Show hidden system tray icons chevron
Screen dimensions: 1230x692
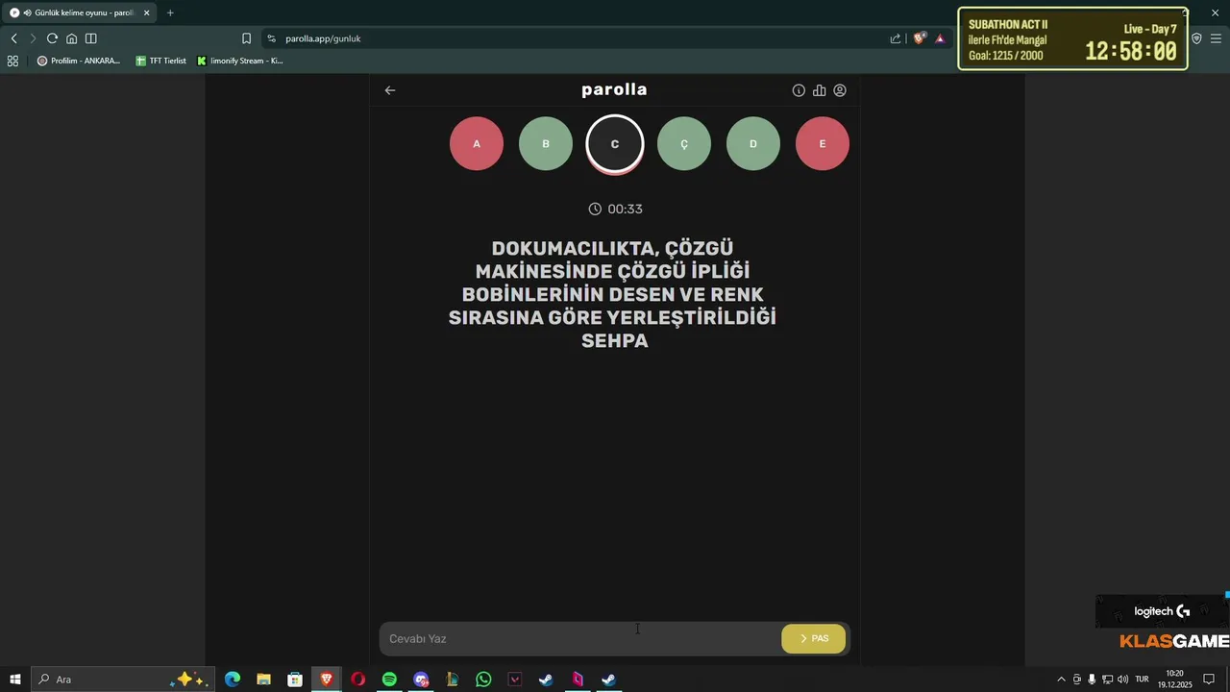1061,680
